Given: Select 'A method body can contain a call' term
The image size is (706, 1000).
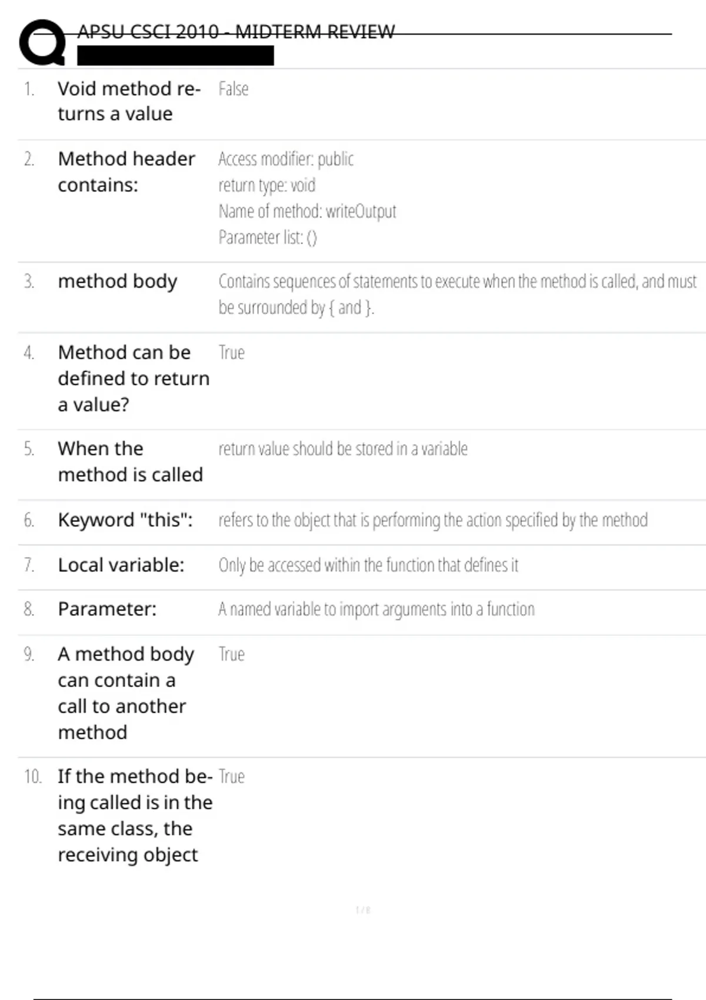Looking at the screenshot, I should coord(126,693).
